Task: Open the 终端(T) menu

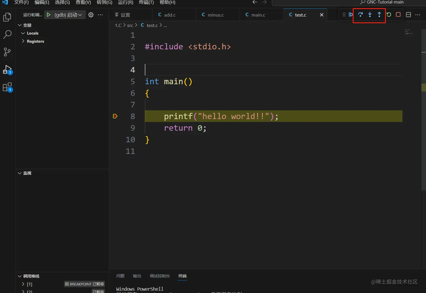Action: click(146, 2)
